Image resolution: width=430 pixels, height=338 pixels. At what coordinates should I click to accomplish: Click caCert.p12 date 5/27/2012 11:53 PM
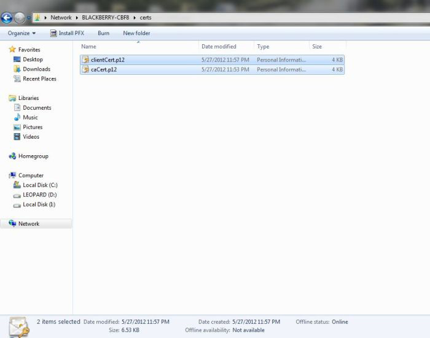pyautogui.click(x=225, y=69)
